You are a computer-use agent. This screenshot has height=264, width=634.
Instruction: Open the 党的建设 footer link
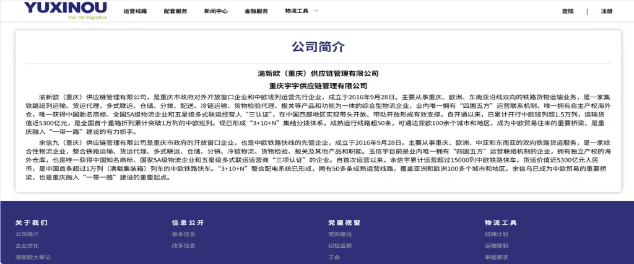tap(340, 234)
